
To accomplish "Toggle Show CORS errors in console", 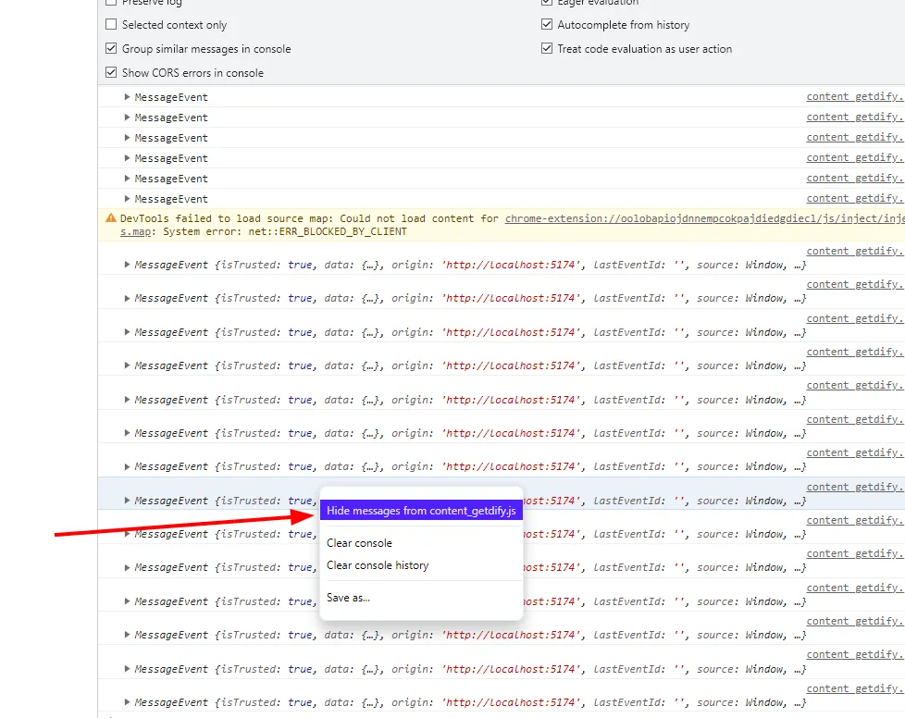I will 111,73.
